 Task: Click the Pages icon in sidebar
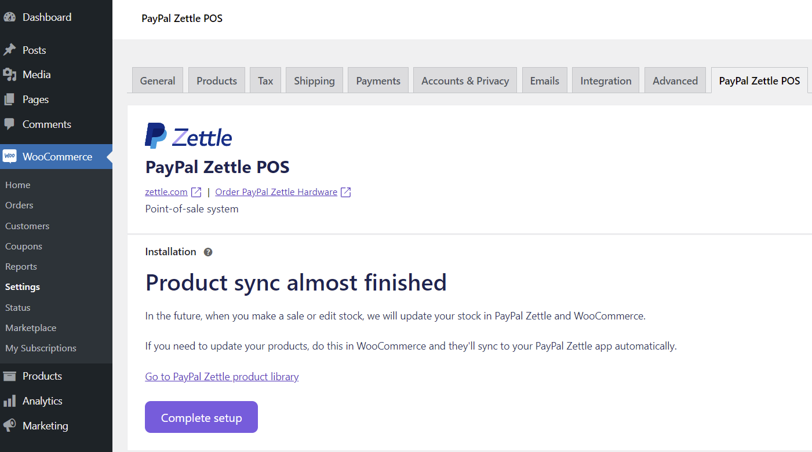tap(9, 100)
